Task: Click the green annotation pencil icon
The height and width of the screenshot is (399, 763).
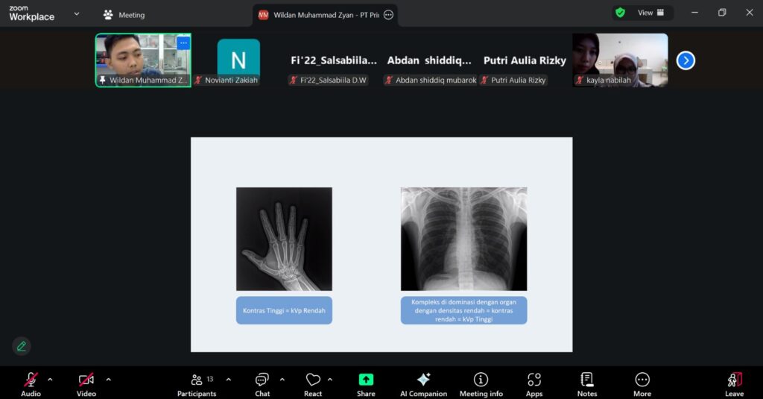Action: point(22,346)
